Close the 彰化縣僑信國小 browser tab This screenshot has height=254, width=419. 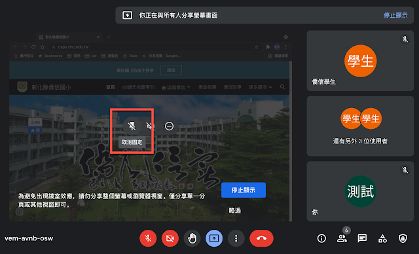(98, 37)
